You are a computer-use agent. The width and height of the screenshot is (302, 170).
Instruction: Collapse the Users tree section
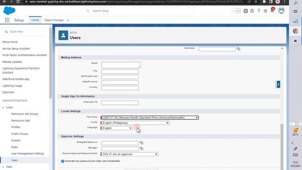click(3, 108)
